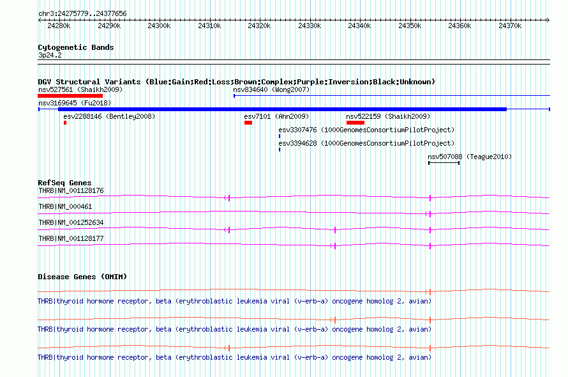Screen dimensions: 568x377
Task: Click the Cytogenetic Bands track title
Action: click(76, 47)
